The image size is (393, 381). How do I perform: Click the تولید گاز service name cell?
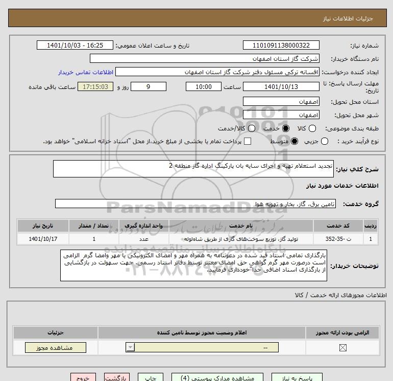[x=241, y=239]
